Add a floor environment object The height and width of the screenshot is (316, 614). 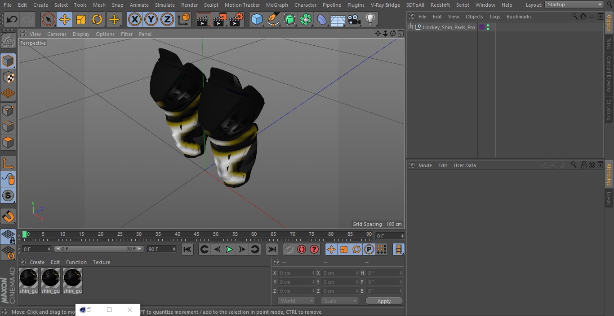point(338,19)
